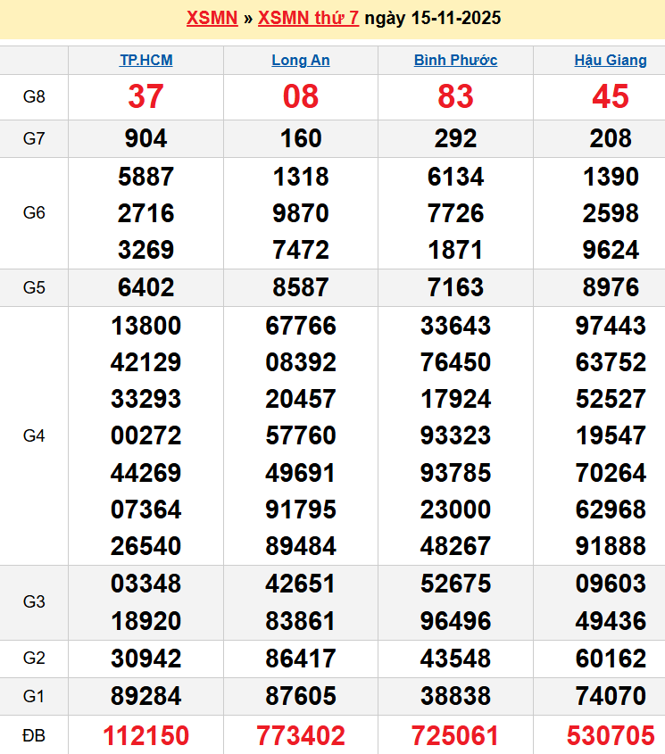Open the TP.HCM province link

[x=146, y=61]
